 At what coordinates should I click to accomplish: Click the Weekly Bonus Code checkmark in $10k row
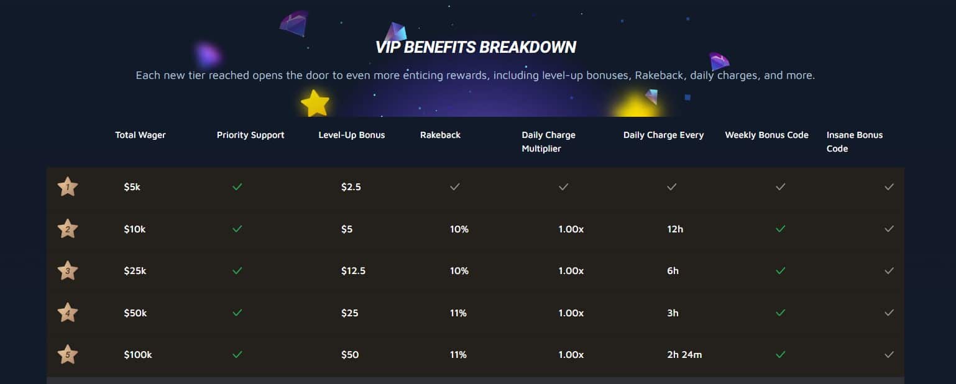tap(781, 229)
